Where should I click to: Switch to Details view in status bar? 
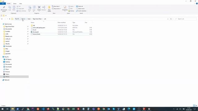tap(194, 105)
